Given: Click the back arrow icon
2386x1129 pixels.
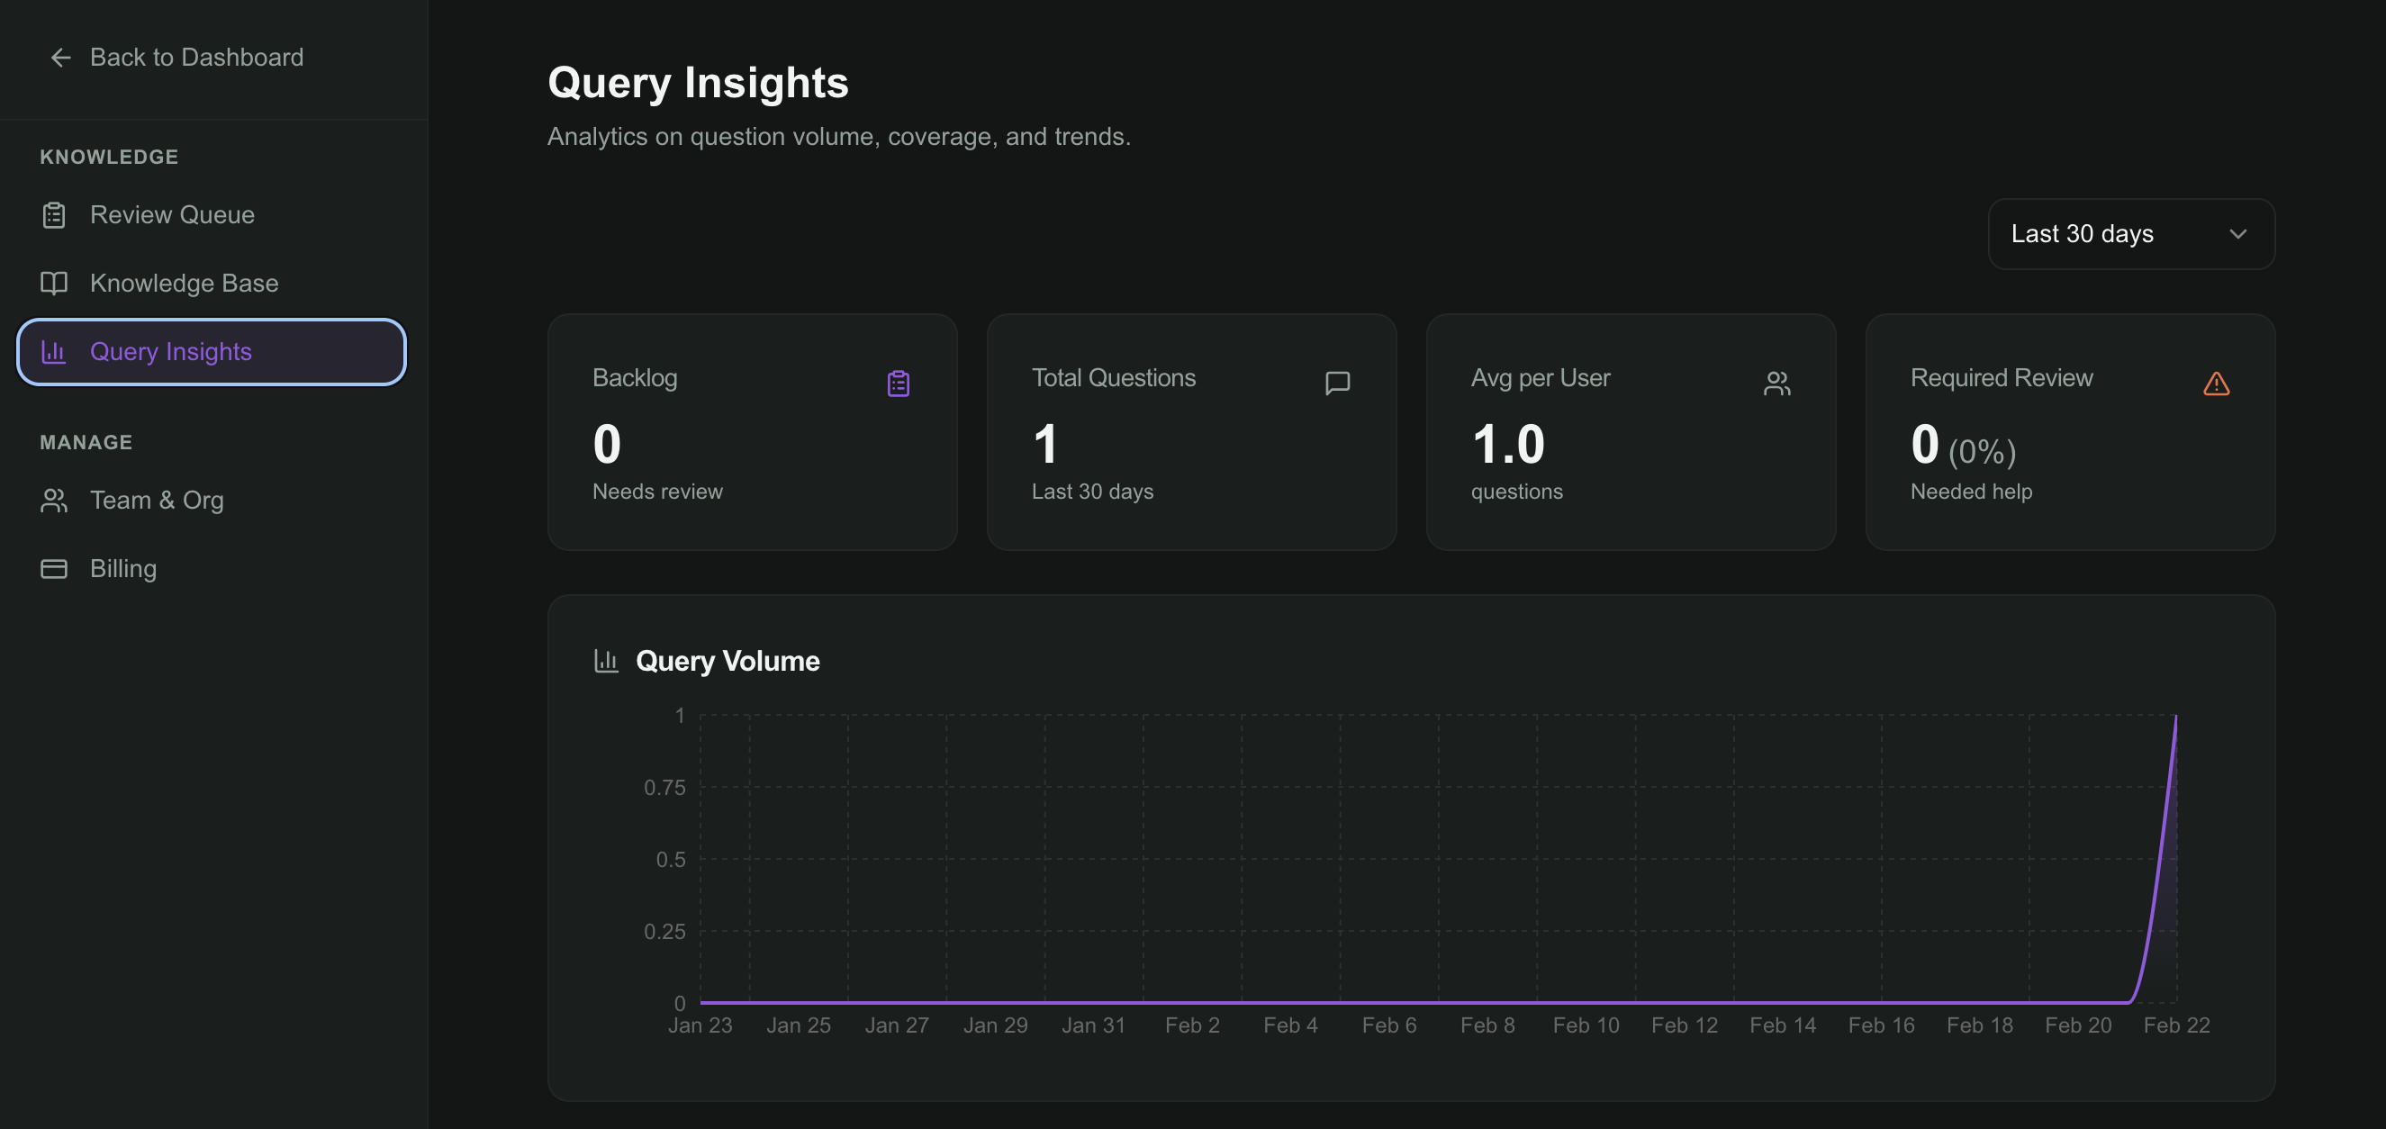Looking at the screenshot, I should pyautogui.click(x=60, y=58).
